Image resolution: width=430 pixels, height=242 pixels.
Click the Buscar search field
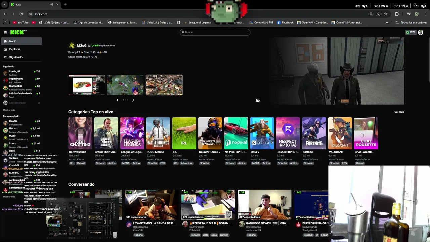click(215, 32)
